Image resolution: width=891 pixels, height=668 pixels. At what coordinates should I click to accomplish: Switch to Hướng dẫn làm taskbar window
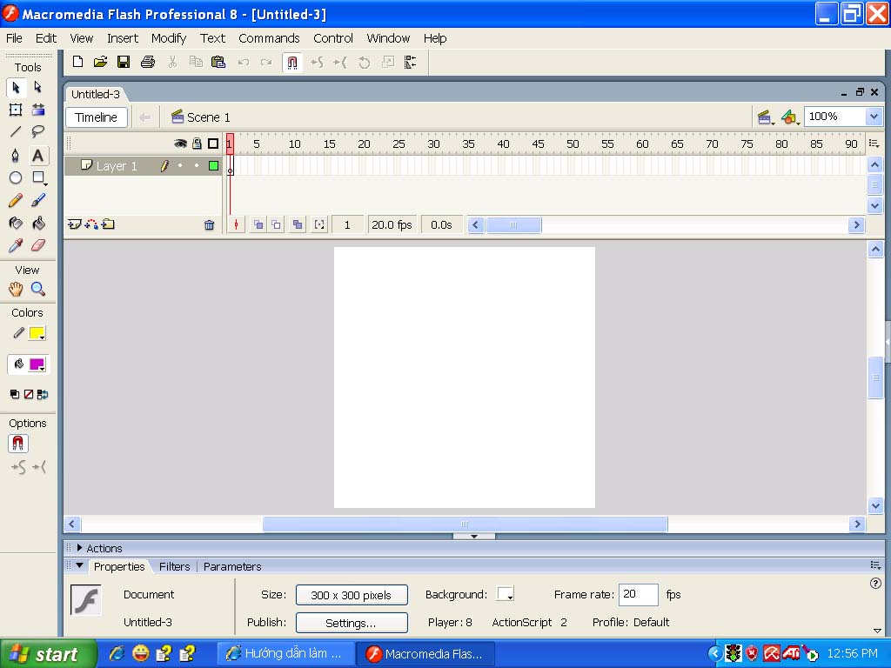click(x=285, y=654)
